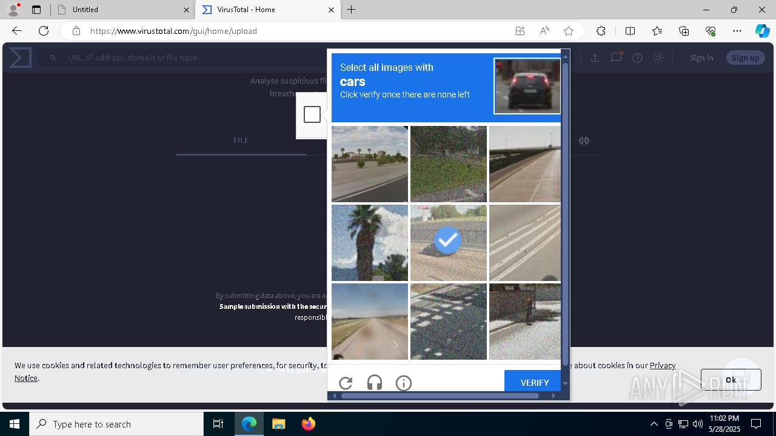
Task: Open the Windows Start menu
Action: click(x=15, y=424)
